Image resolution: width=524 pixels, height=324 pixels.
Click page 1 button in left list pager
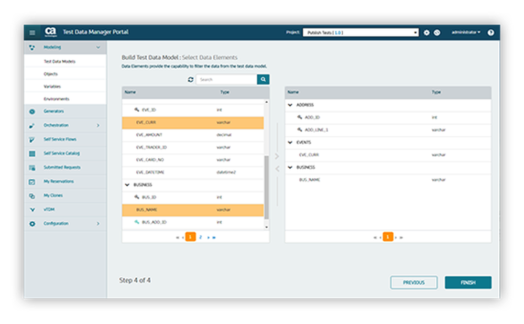coord(191,237)
